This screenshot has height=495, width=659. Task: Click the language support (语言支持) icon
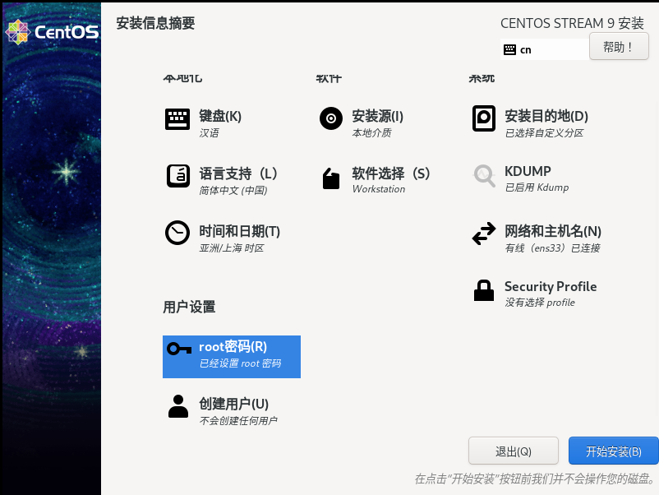[x=178, y=176]
